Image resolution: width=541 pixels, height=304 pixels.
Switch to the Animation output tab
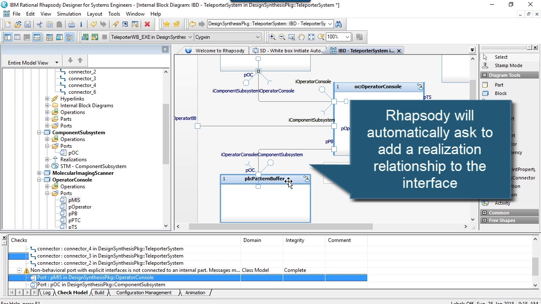click(x=195, y=293)
